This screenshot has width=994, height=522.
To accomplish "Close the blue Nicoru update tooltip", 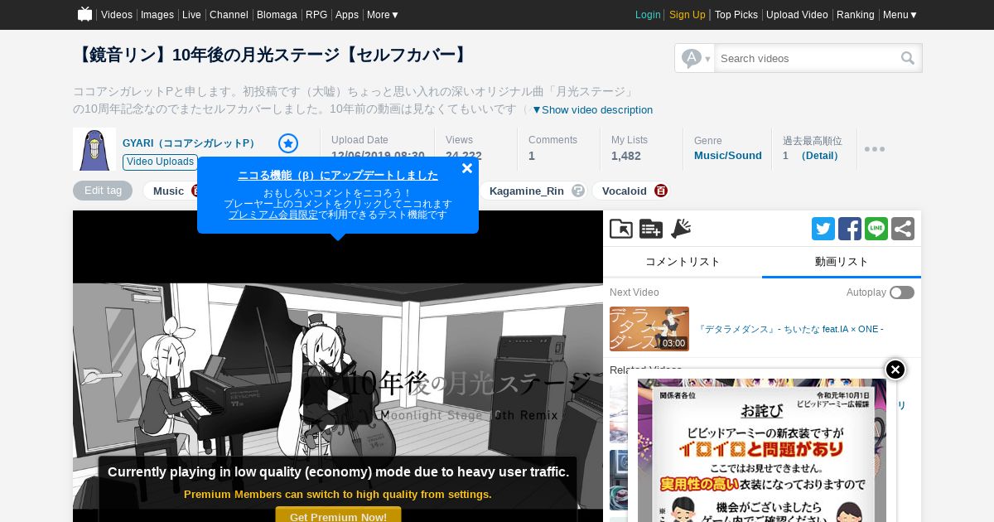I will [467, 168].
